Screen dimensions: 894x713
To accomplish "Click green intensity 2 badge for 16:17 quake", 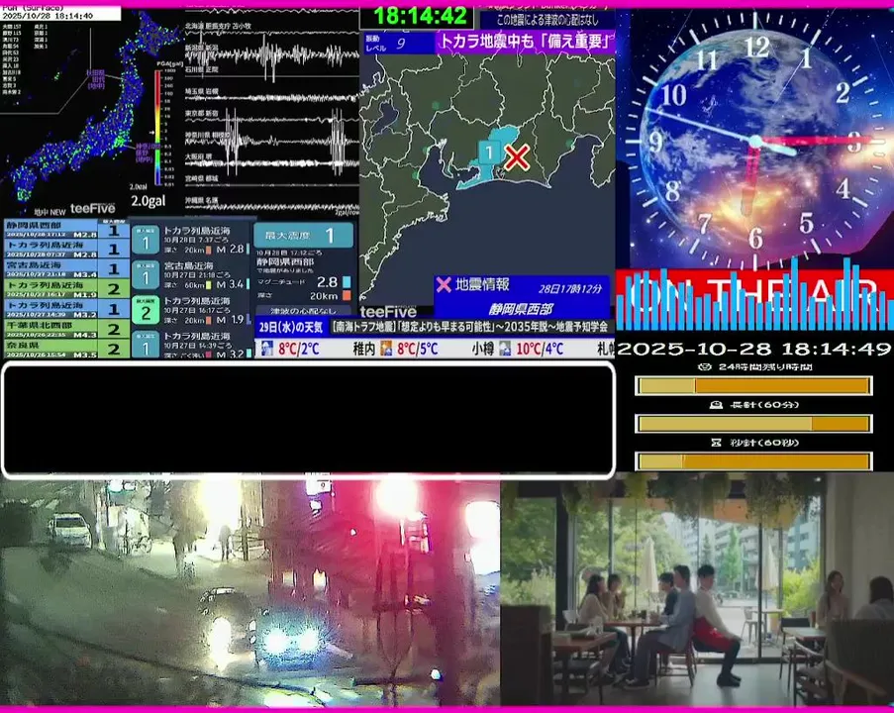I will [x=146, y=310].
